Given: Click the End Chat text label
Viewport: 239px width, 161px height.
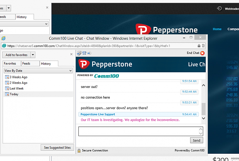Looking at the screenshot, I should coord(193,53).
